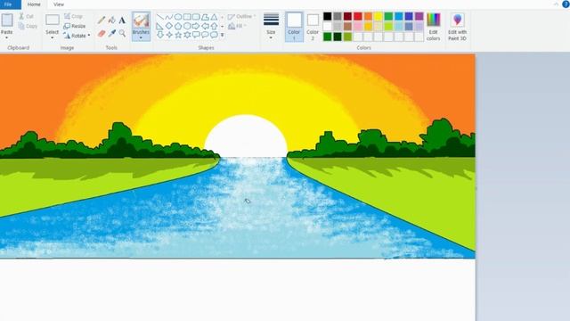Image resolution: width=570 pixels, height=321 pixels.
Task: Open the Brushes dropdown arrow
Action: tap(141, 37)
